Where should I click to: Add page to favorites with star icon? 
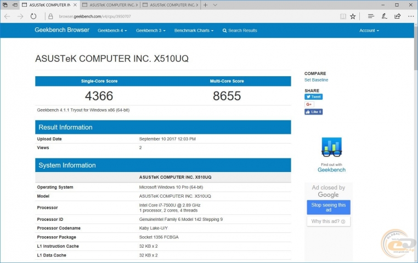[x=353, y=16]
